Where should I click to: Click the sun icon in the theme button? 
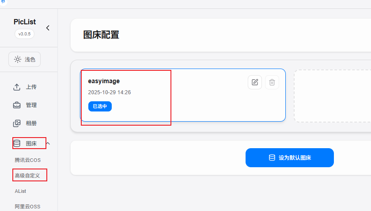[18, 59]
